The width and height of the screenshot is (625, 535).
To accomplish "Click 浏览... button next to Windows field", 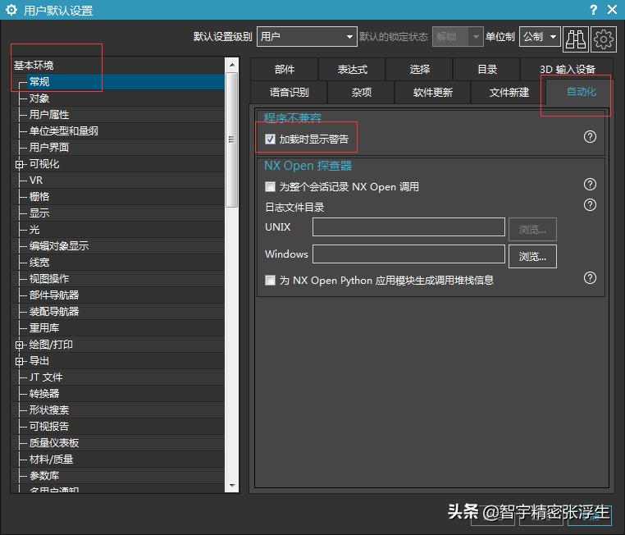I will point(532,256).
